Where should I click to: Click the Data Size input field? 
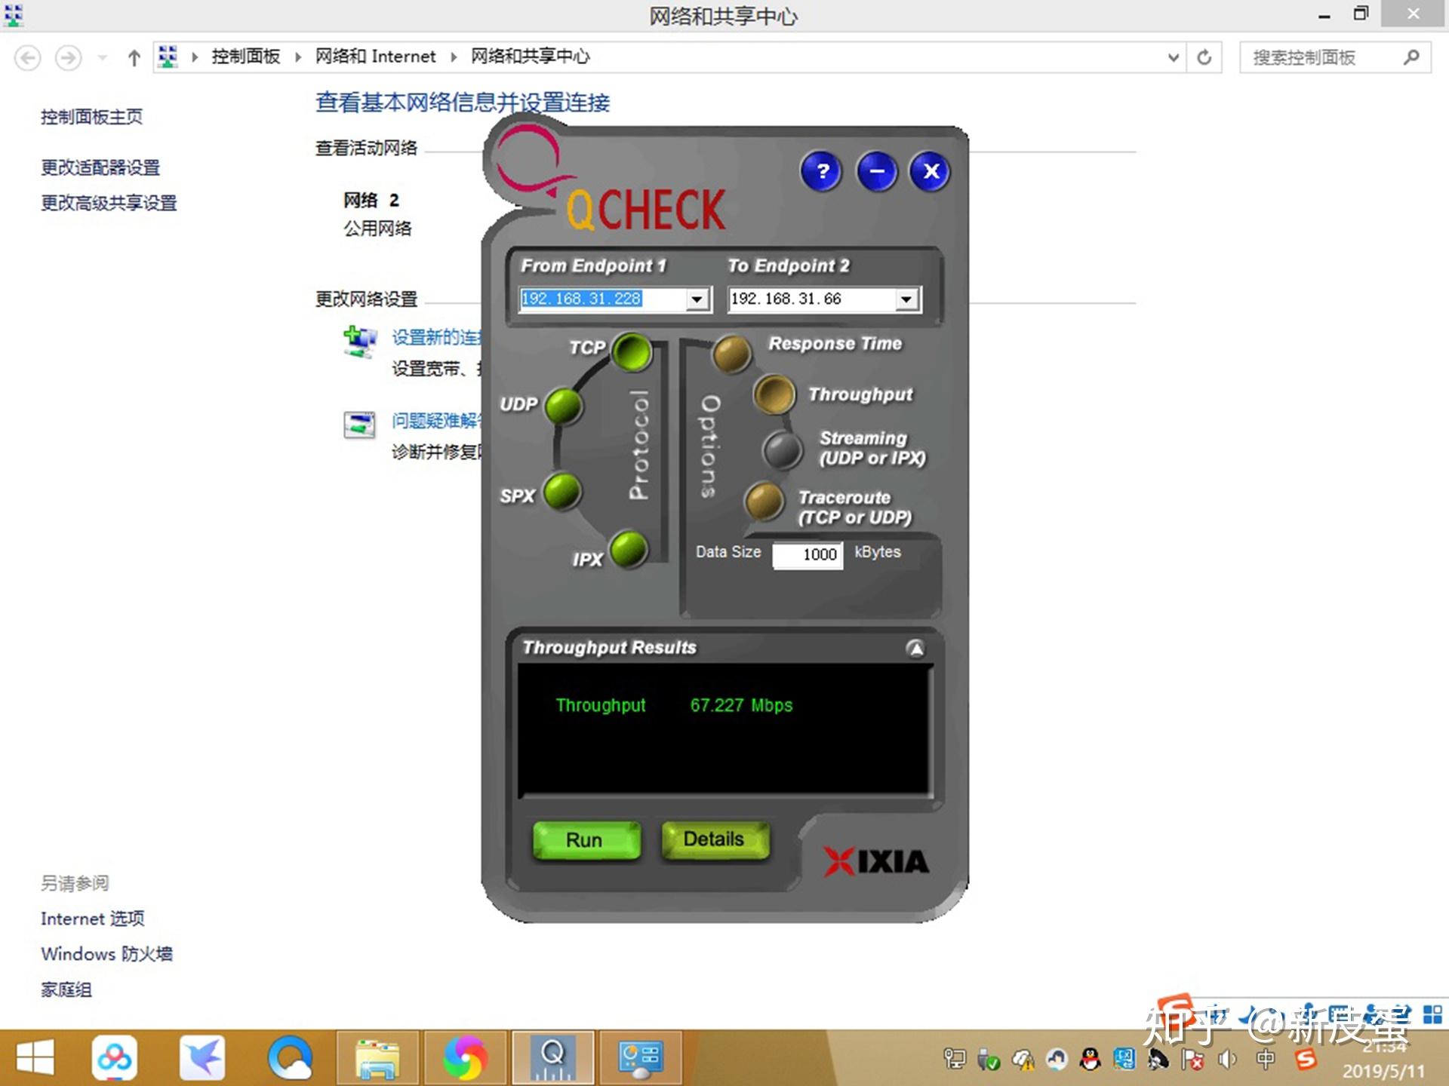(808, 555)
